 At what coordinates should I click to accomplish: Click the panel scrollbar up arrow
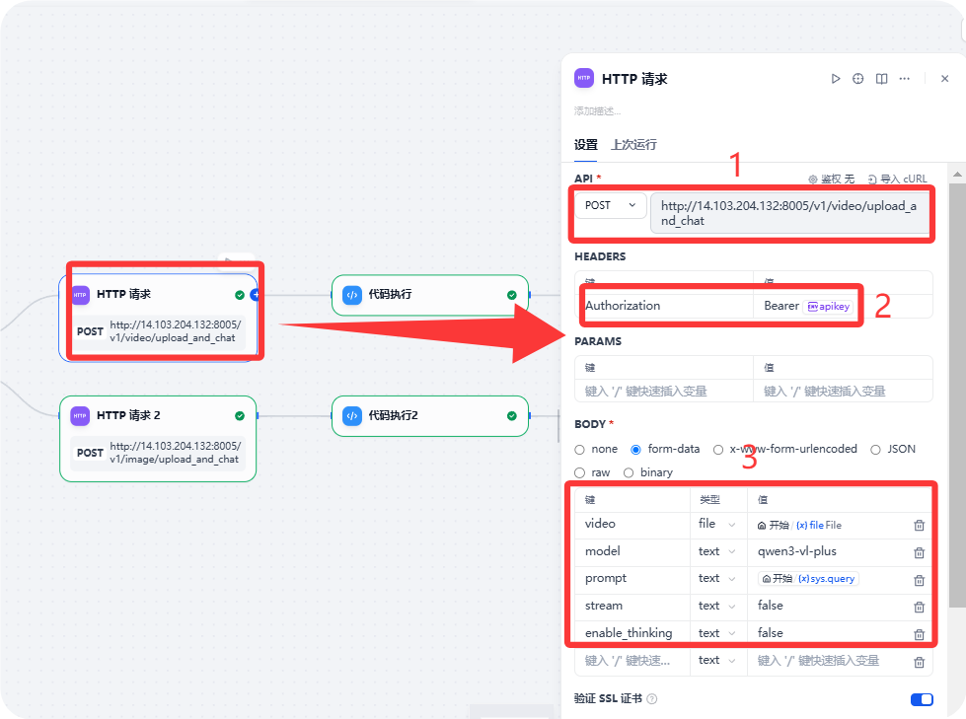(x=957, y=175)
